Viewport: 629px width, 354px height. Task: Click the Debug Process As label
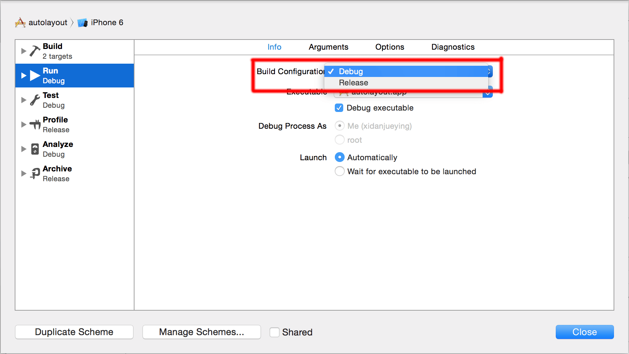click(292, 126)
